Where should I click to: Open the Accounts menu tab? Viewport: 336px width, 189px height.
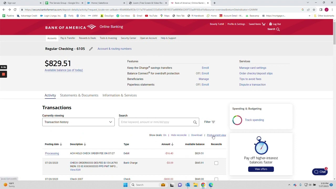tap(52, 38)
